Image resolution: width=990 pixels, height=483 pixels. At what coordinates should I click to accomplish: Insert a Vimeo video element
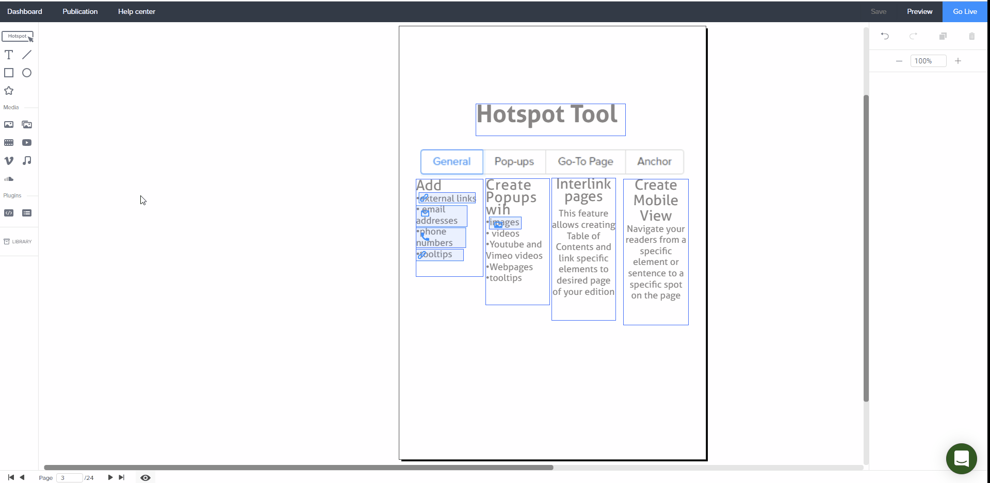point(9,161)
